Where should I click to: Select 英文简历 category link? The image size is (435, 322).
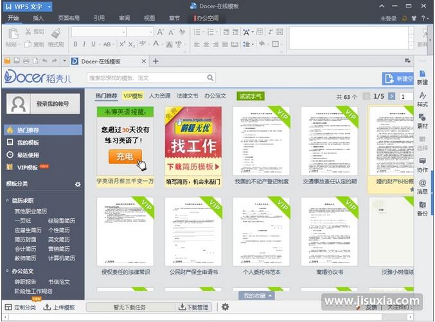pyautogui.click(x=59, y=239)
